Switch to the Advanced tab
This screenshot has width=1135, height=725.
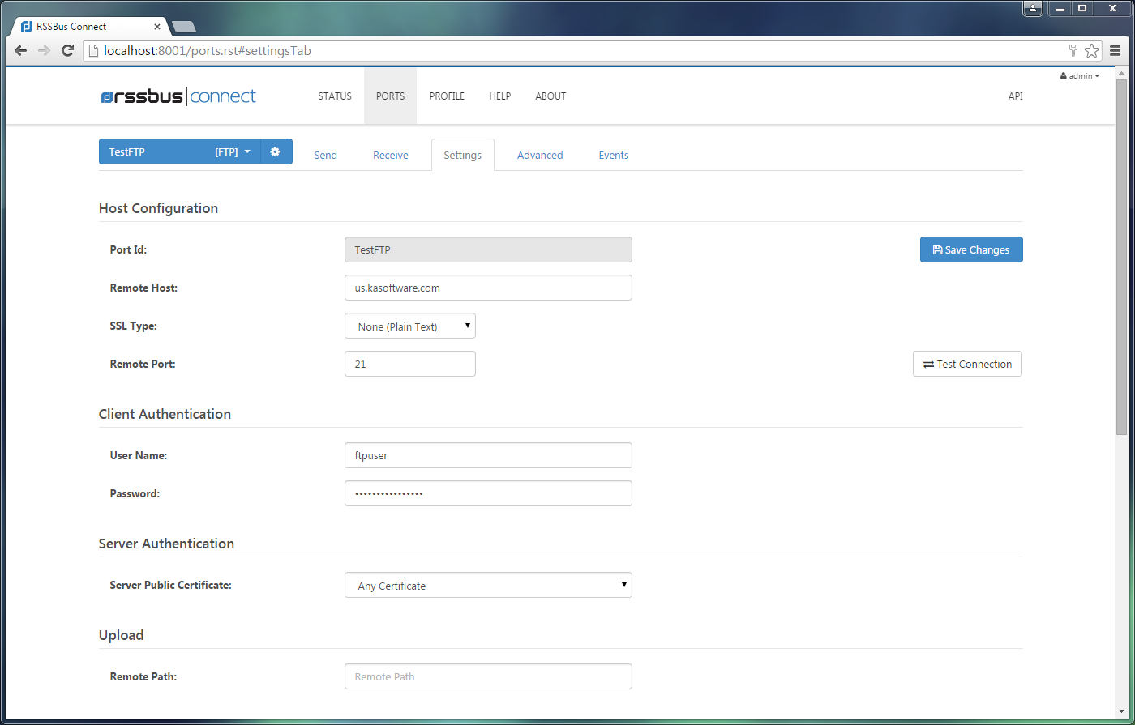point(540,155)
